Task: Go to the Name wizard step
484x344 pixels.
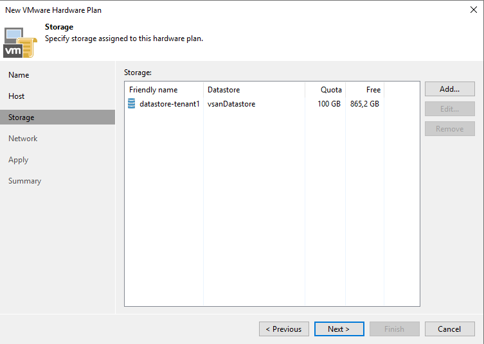Action: (19, 75)
